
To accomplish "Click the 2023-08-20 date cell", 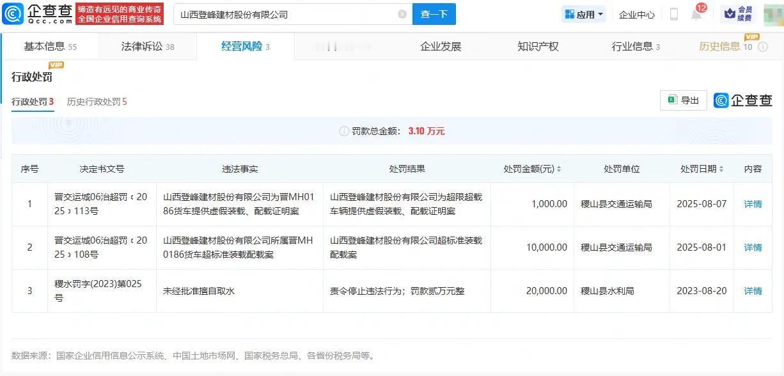I will click(x=702, y=291).
